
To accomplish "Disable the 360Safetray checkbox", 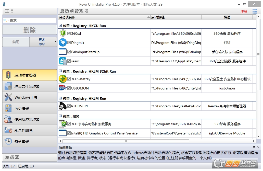I will click(69, 79).
